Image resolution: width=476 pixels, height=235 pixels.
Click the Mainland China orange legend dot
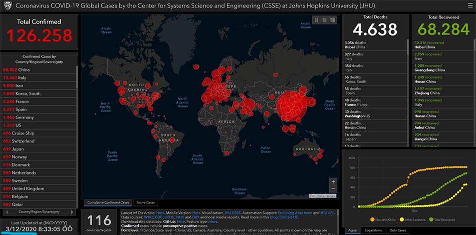pos(372,219)
